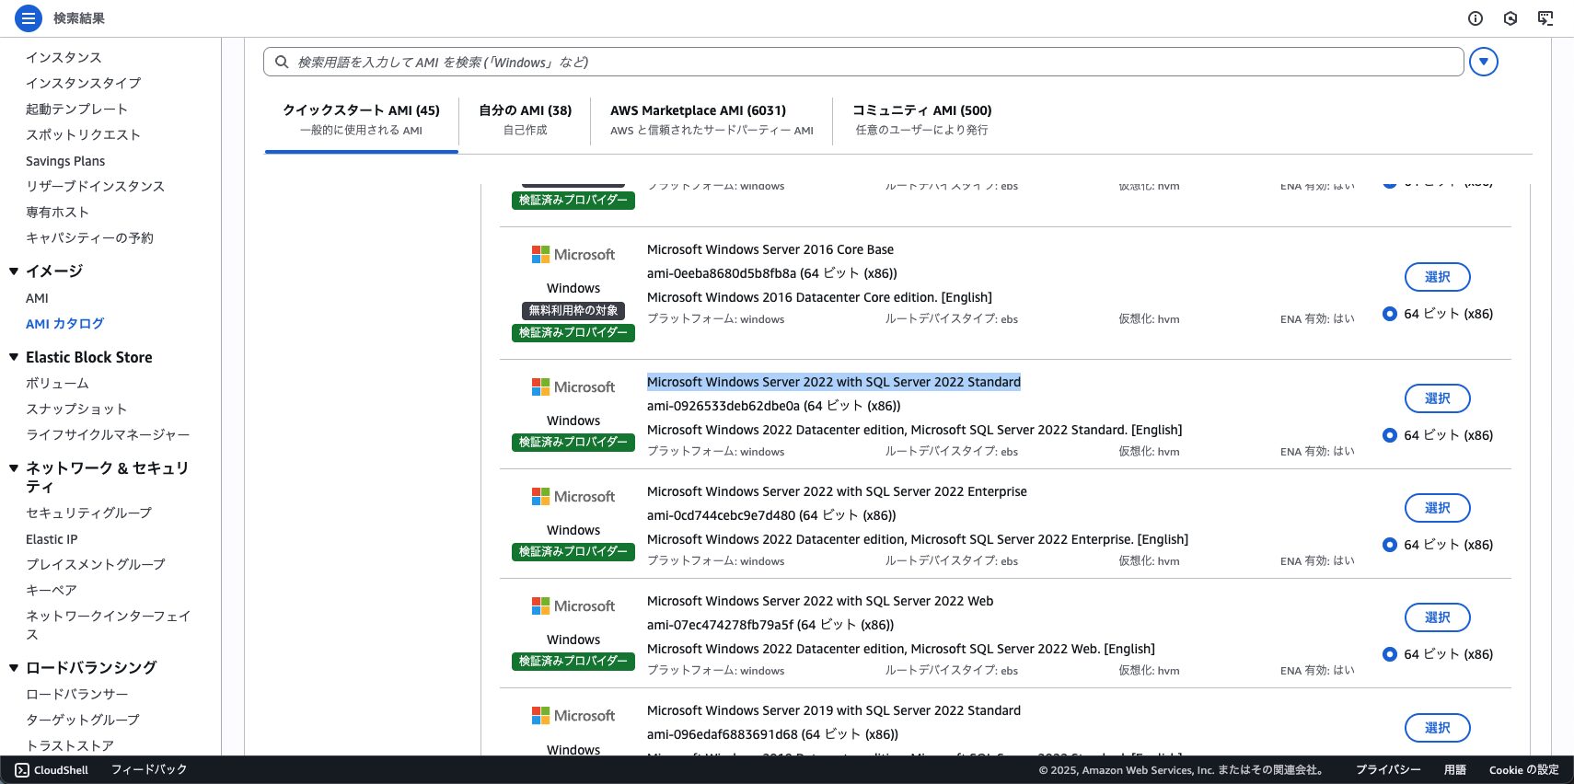Open スナップショット in sidebar

[x=76, y=409]
